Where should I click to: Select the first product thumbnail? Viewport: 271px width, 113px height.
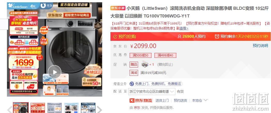(x=21, y=108)
